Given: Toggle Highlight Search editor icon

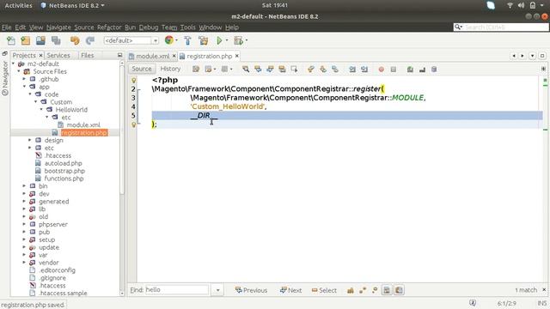Looking at the screenshot, I should (x=282, y=69).
